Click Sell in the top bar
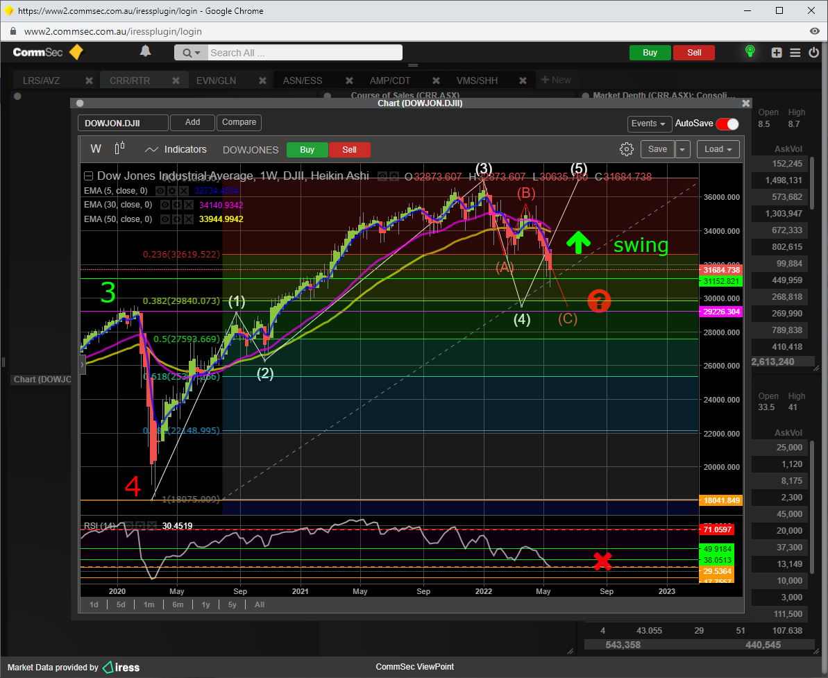 (694, 53)
